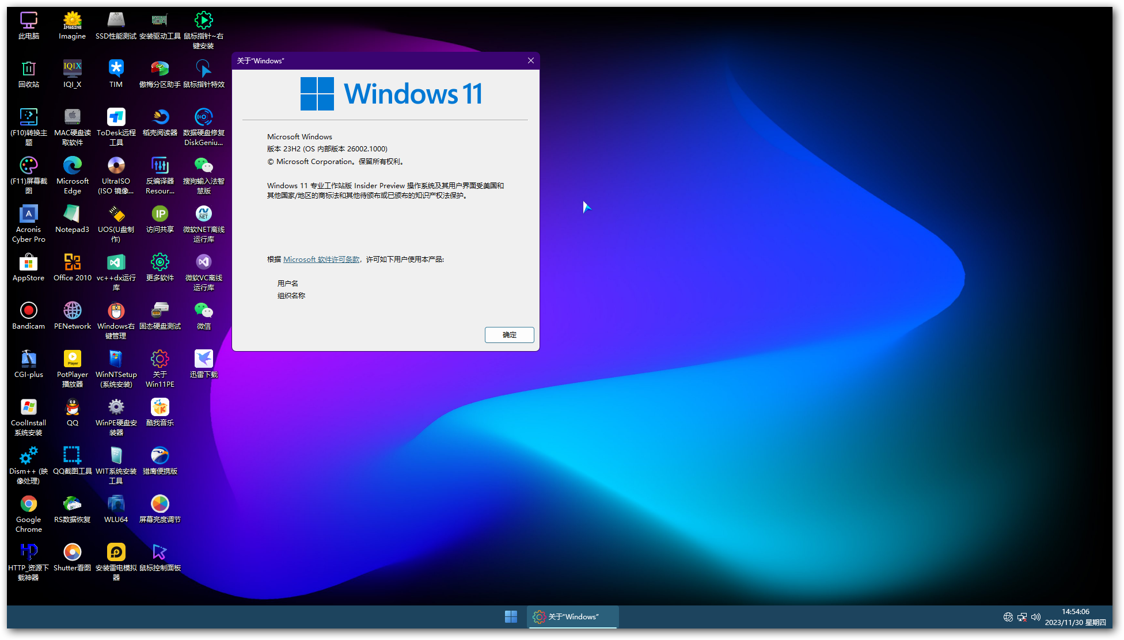Viewport: 1124px width, 640px height.
Task: Click 确定 button in About dialog
Action: (510, 335)
